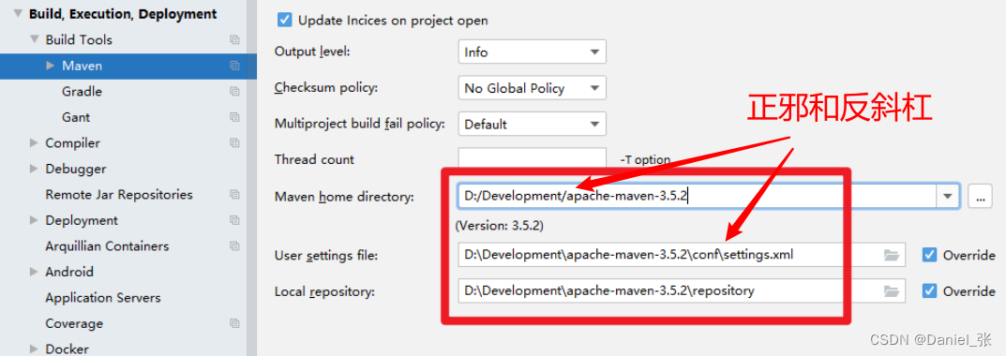Click copy icon beside Compiler row
Viewport: 1006px width, 356px height.
tap(234, 143)
